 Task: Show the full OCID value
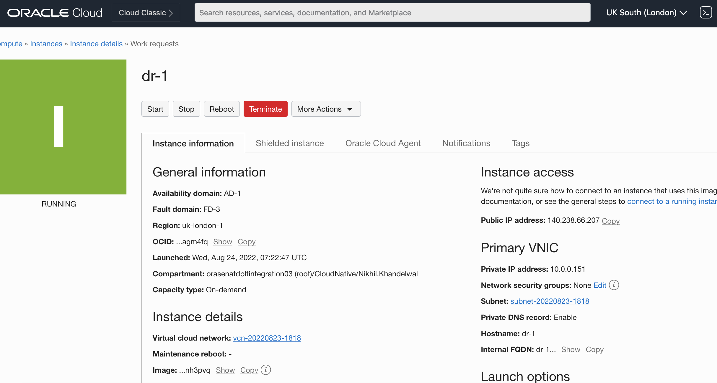[222, 242]
